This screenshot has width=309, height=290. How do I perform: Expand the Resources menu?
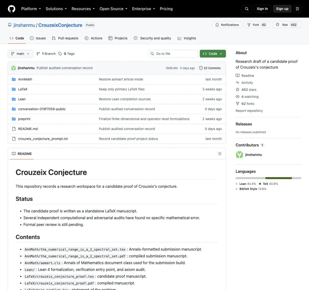[83, 9]
